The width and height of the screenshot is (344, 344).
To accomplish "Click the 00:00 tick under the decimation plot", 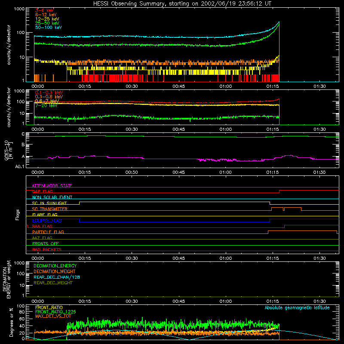I will coord(38,301).
